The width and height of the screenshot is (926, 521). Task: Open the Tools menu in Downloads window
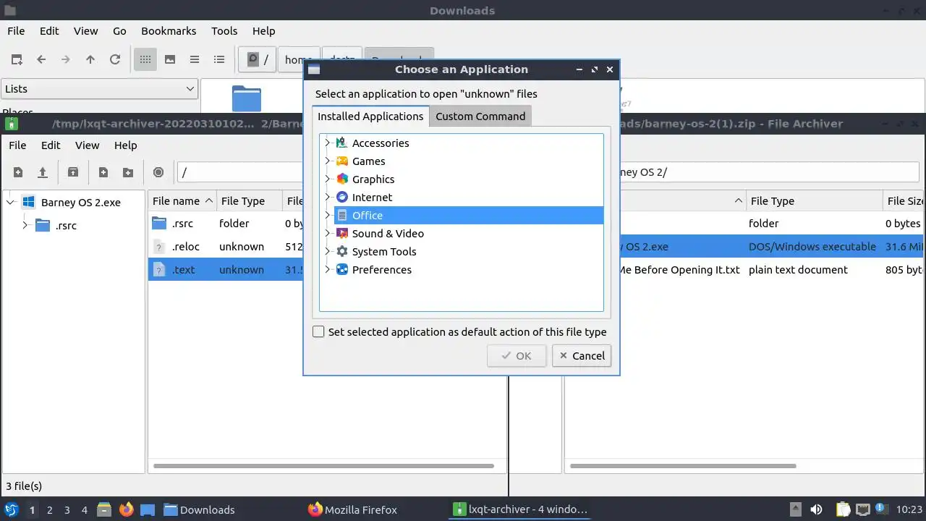point(224,31)
